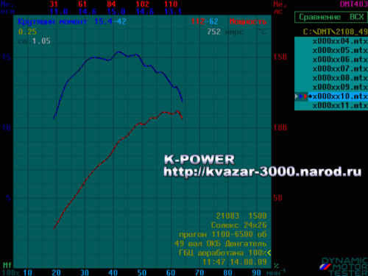Viewport: 368px width, 276px height.
Task: Click the red arrow marker beside x000xx10.mtx
Action: [x=305, y=96]
